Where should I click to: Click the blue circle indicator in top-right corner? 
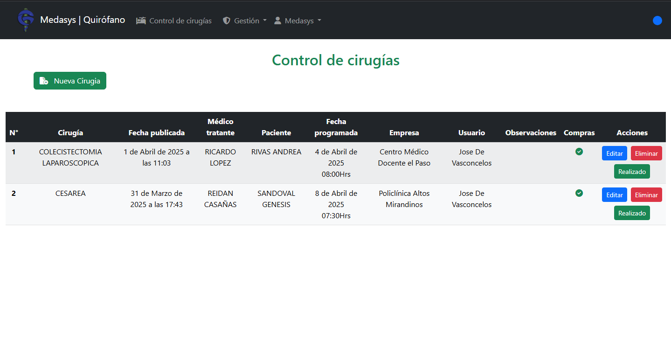[657, 21]
